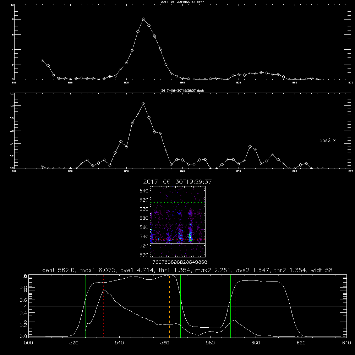
Task: Open the colored heatmap image
Action: pyautogui.click(x=178, y=222)
